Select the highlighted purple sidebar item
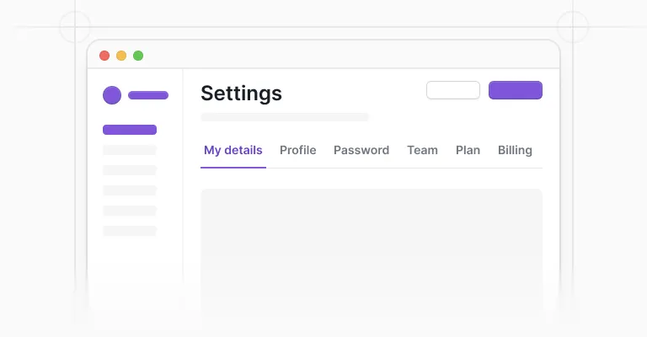The image size is (647, 337). pyautogui.click(x=130, y=130)
